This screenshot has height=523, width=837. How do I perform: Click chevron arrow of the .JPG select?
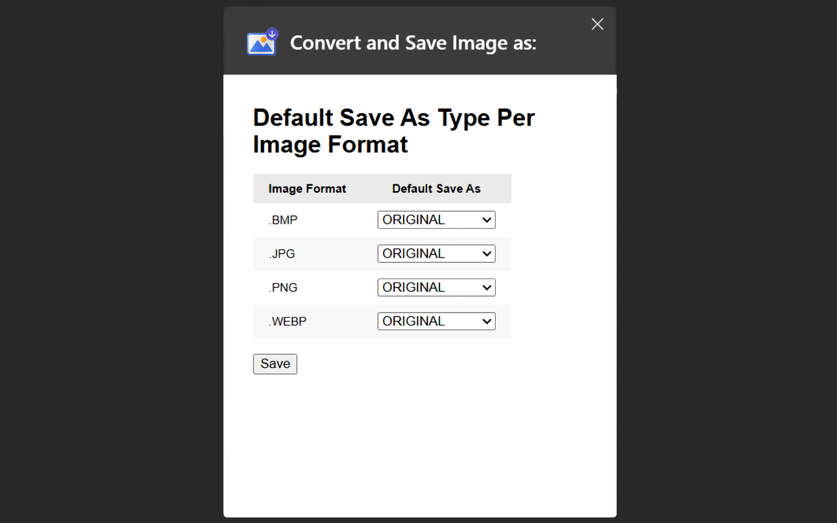tap(487, 254)
